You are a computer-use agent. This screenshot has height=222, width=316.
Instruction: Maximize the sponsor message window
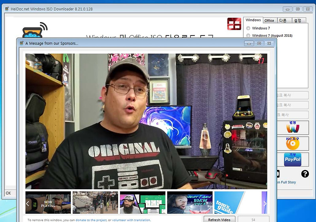coord(259,43)
